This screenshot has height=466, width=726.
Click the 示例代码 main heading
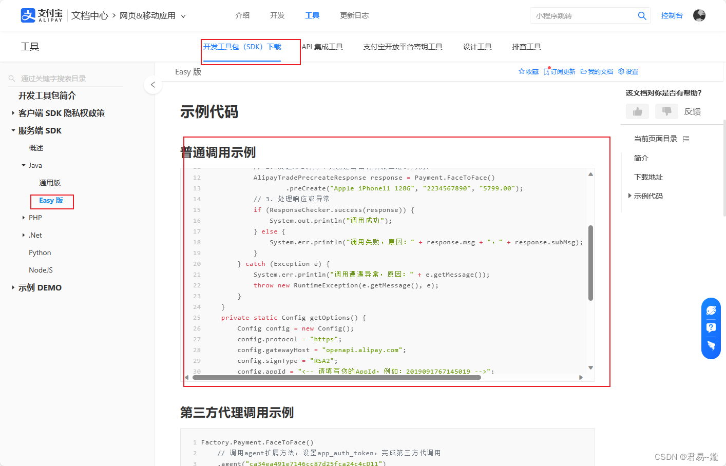click(209, 111)
